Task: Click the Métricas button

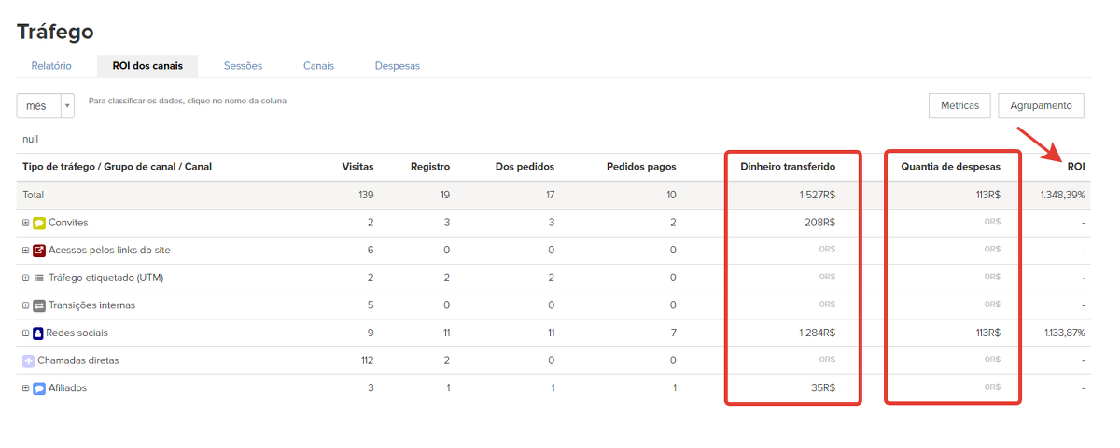Action: coord(959,106)
